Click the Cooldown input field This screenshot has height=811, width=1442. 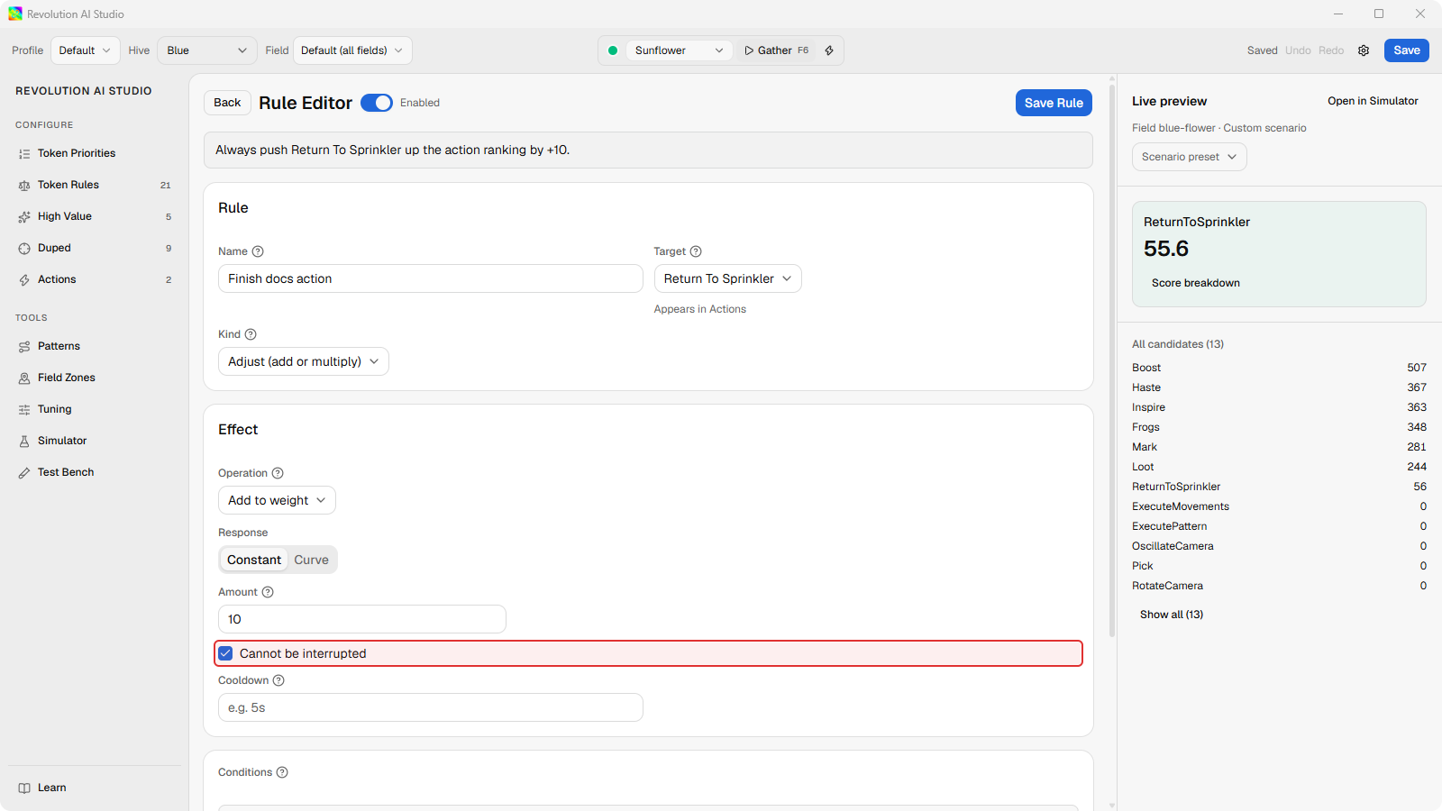coord(431,707)
